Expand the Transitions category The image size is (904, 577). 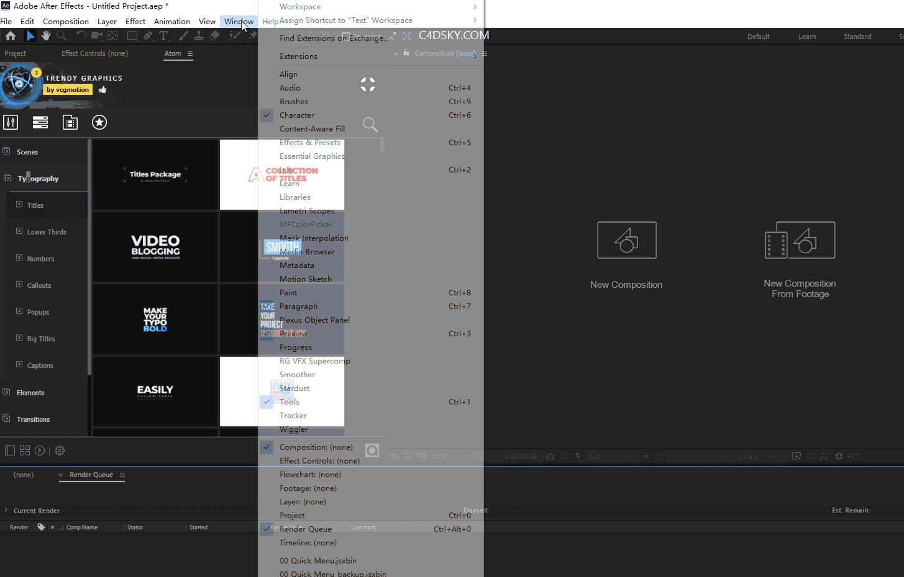[6, 418]
